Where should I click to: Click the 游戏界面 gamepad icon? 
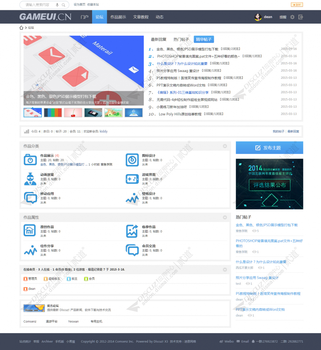[x=132, y=179]
